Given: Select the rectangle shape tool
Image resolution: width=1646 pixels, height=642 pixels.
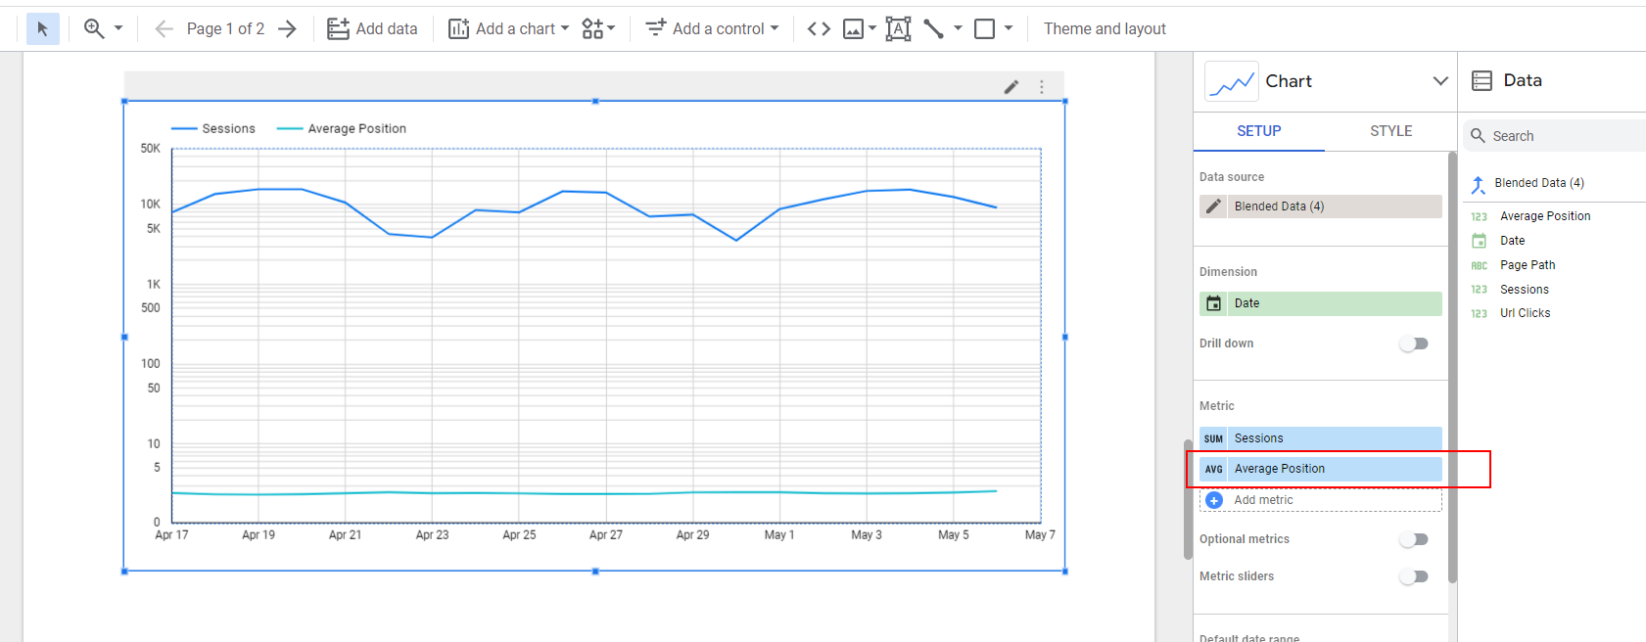Looking at the screenshot, I should (985, 28).
